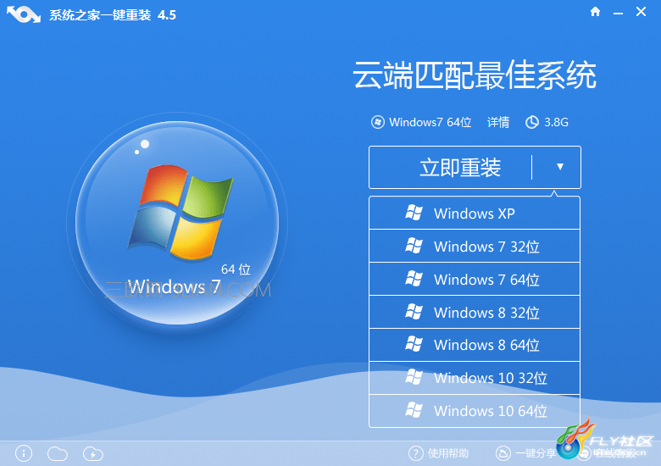Open 使用帮助 help link

pos(448,453)
